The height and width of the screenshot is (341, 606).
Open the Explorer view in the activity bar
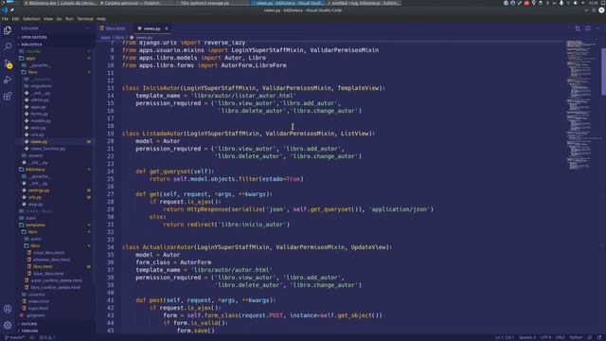click(8, 30)
